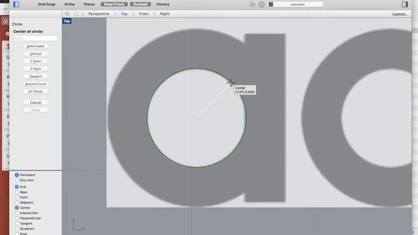
Task: Toggle the right sidebar panel icon
Action: pos(405,4)
